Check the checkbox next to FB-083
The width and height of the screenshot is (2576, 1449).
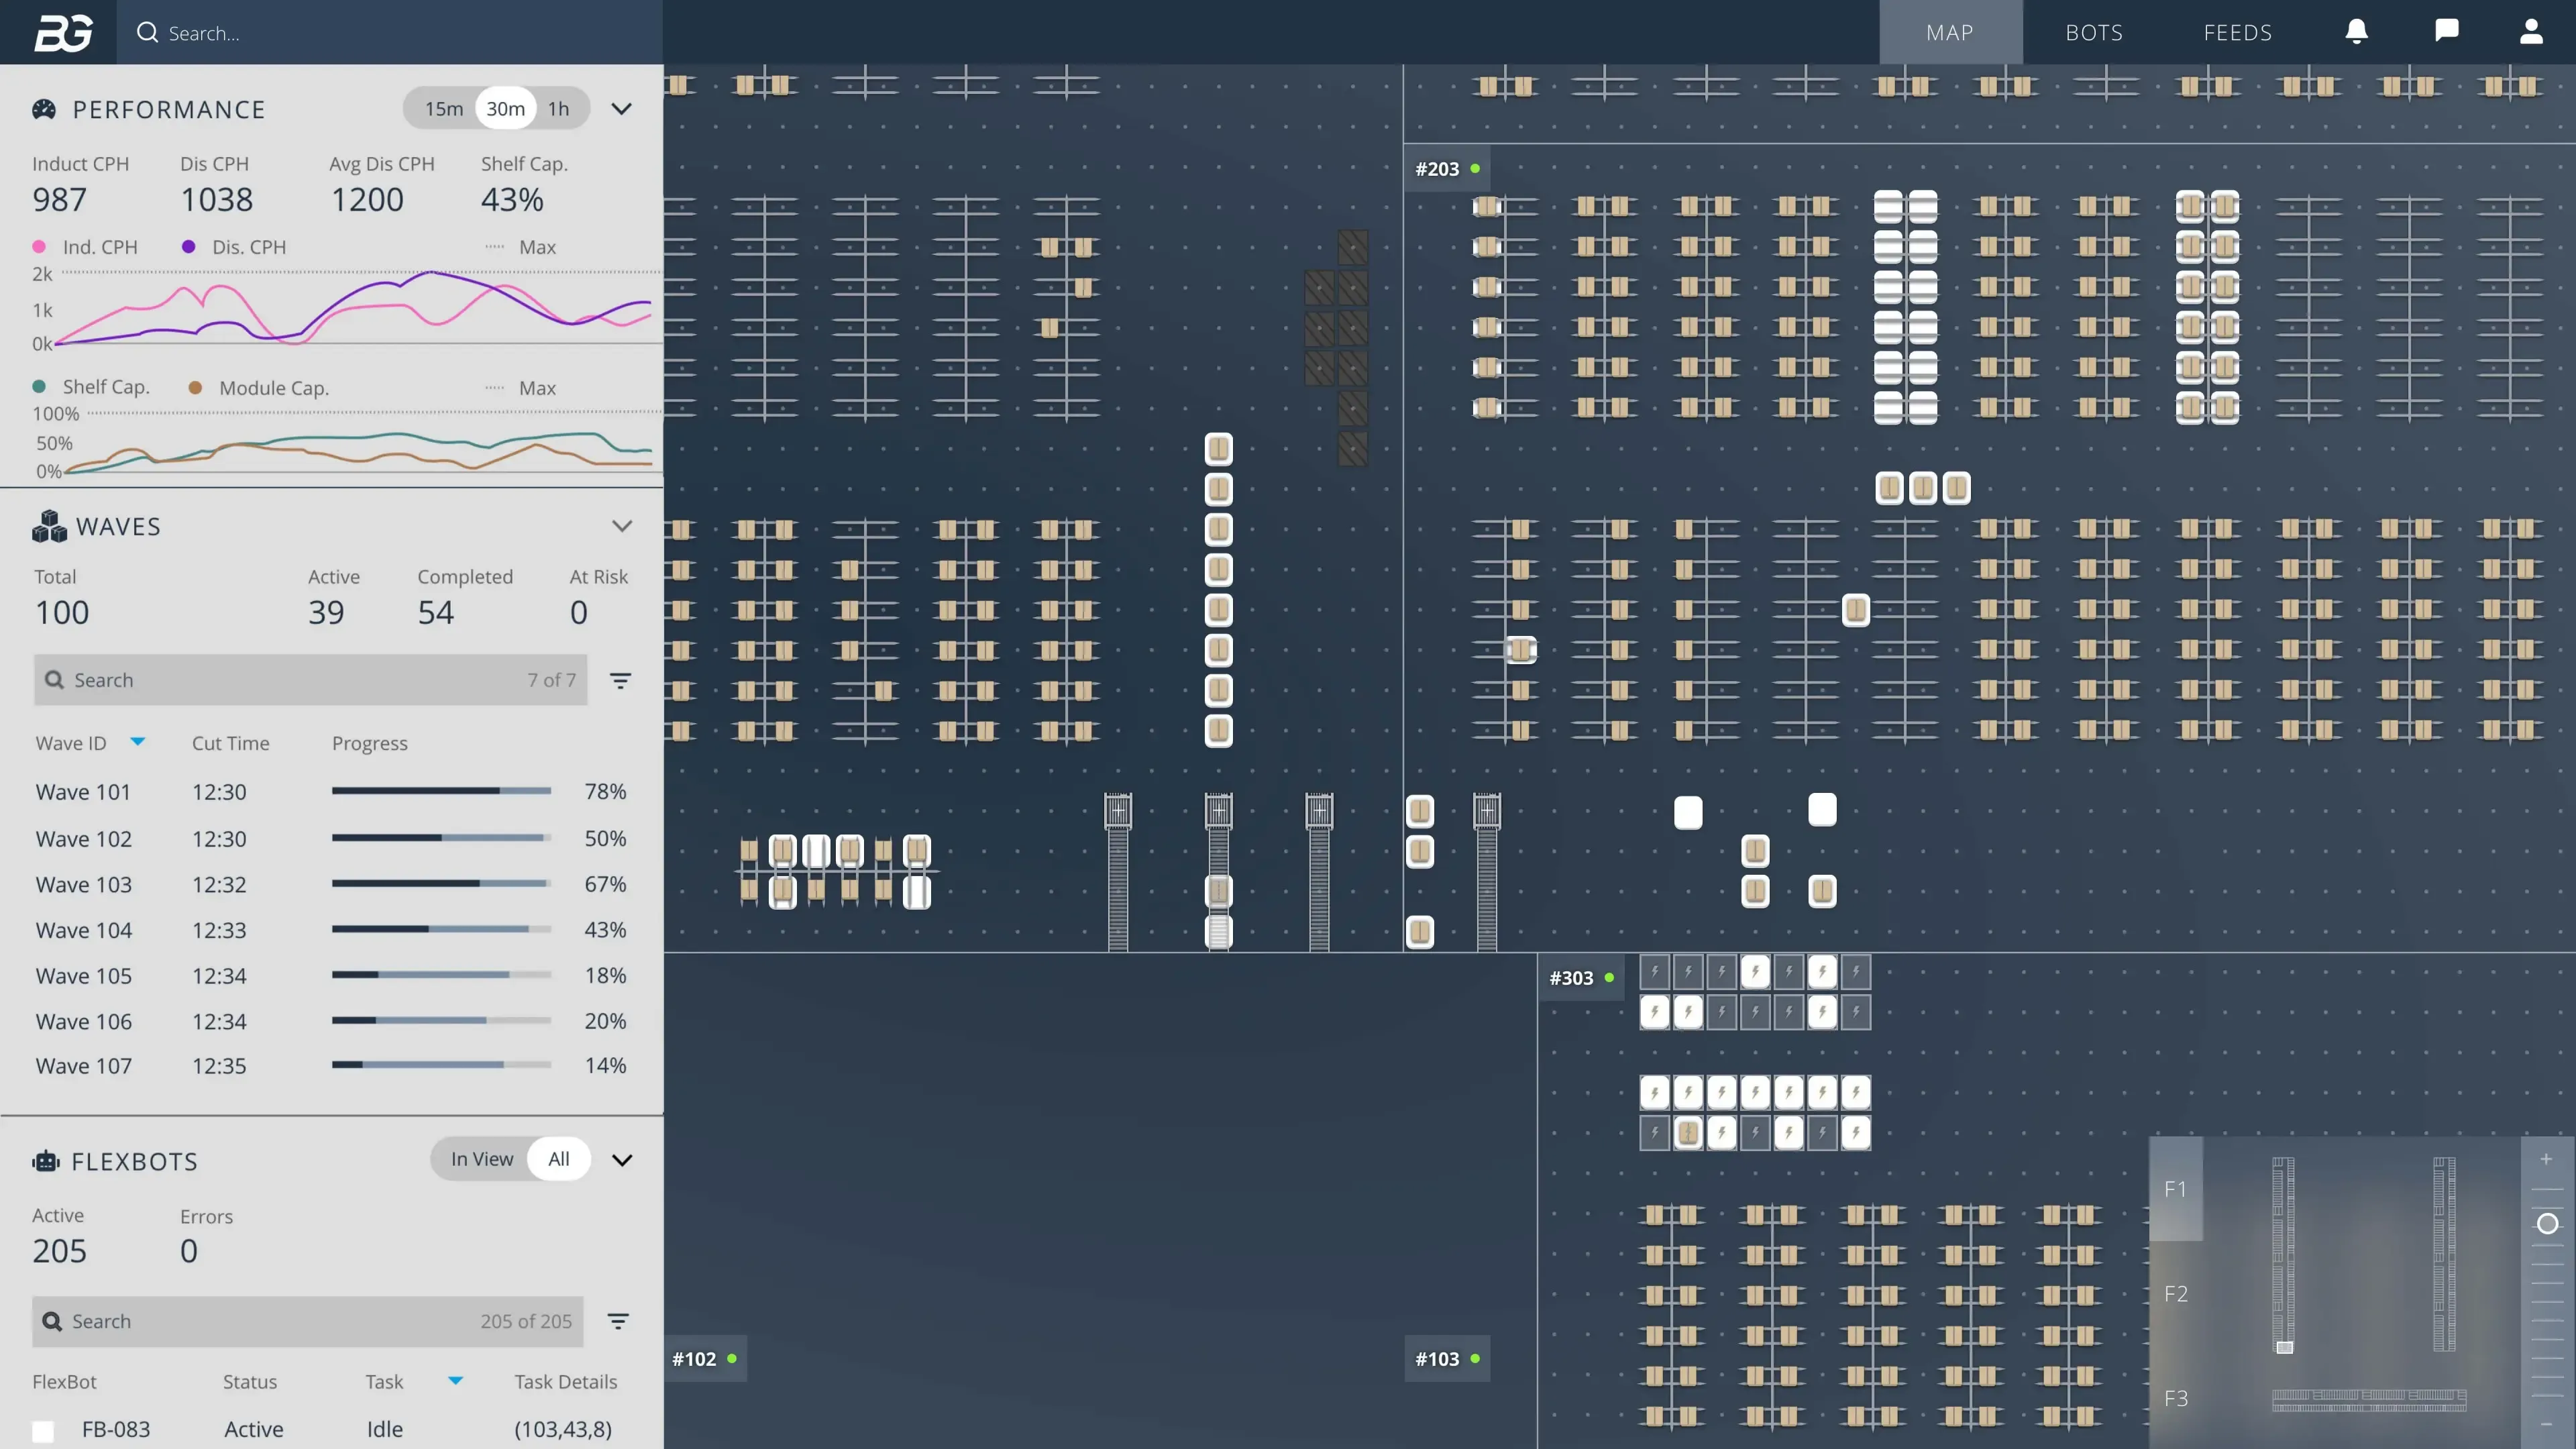[42, 1429]
